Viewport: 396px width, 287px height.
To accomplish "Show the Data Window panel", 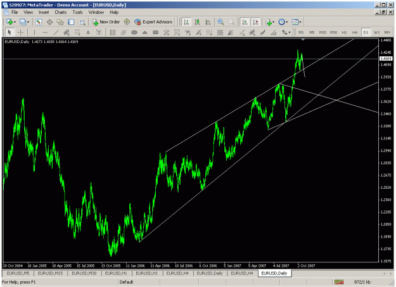I will pos(49,22).
